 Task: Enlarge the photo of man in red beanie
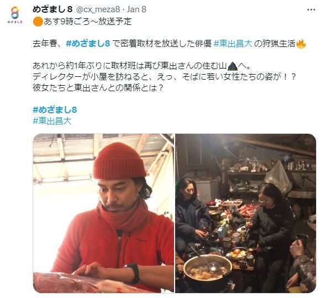click(x=103, y=213)
